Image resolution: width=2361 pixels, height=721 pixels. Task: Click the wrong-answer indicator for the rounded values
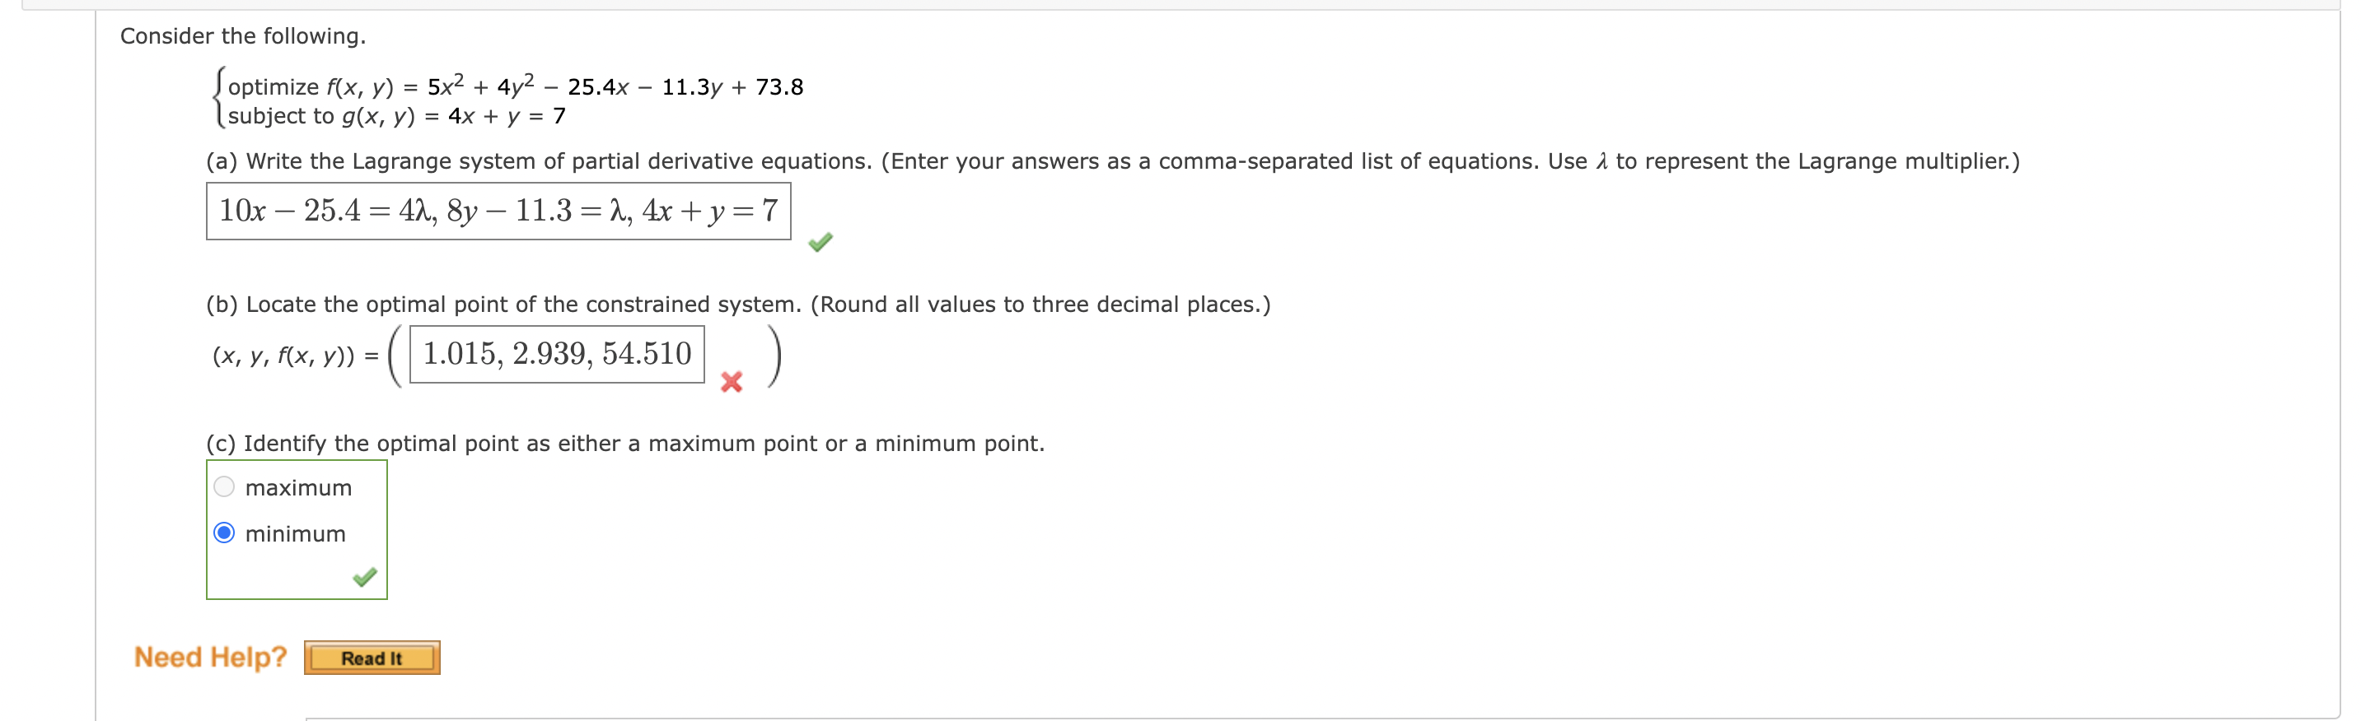[x=730, y=383]
